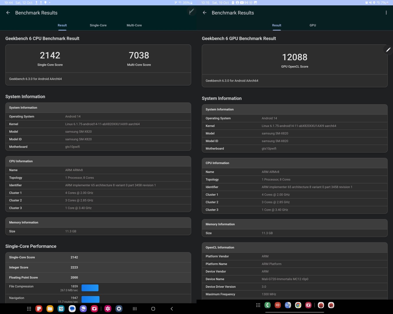Image resolution: width=393 pixels, height=314 pixels.
Task: Select Kernel row in left System Information
Action: (98, 124)
